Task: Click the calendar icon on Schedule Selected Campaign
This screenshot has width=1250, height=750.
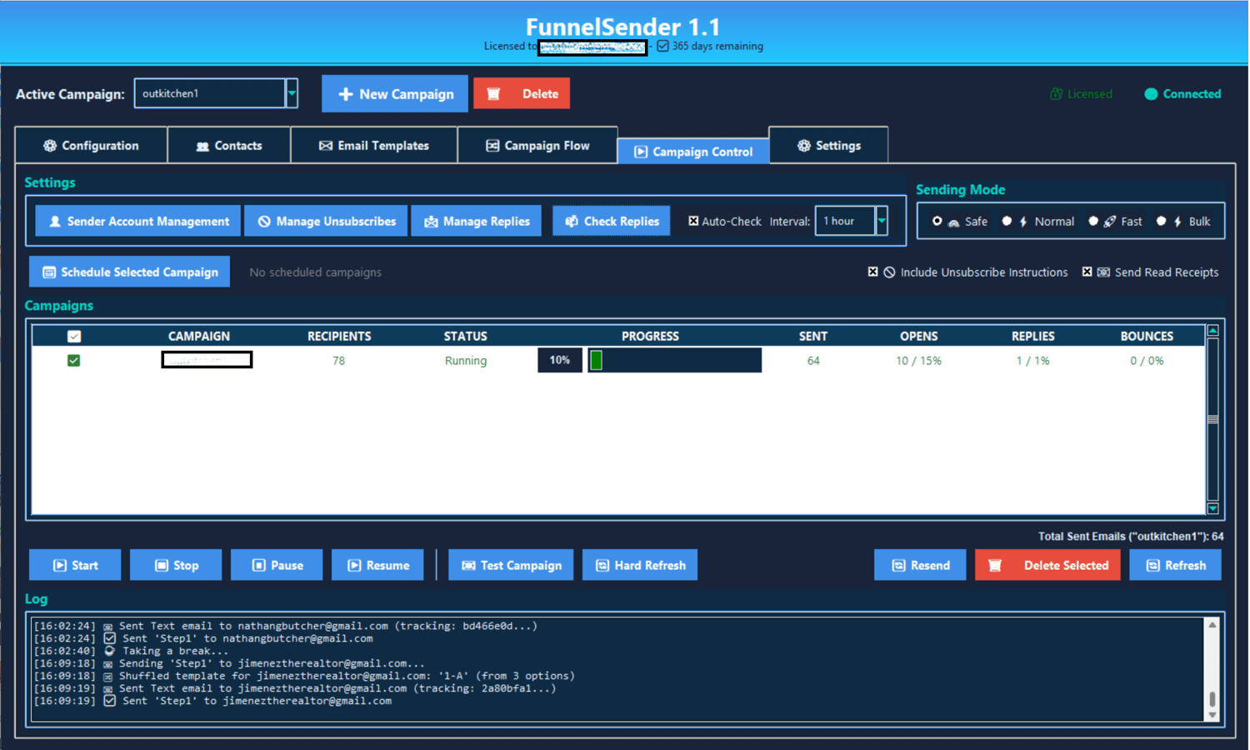Action: (x=49, y=272)
